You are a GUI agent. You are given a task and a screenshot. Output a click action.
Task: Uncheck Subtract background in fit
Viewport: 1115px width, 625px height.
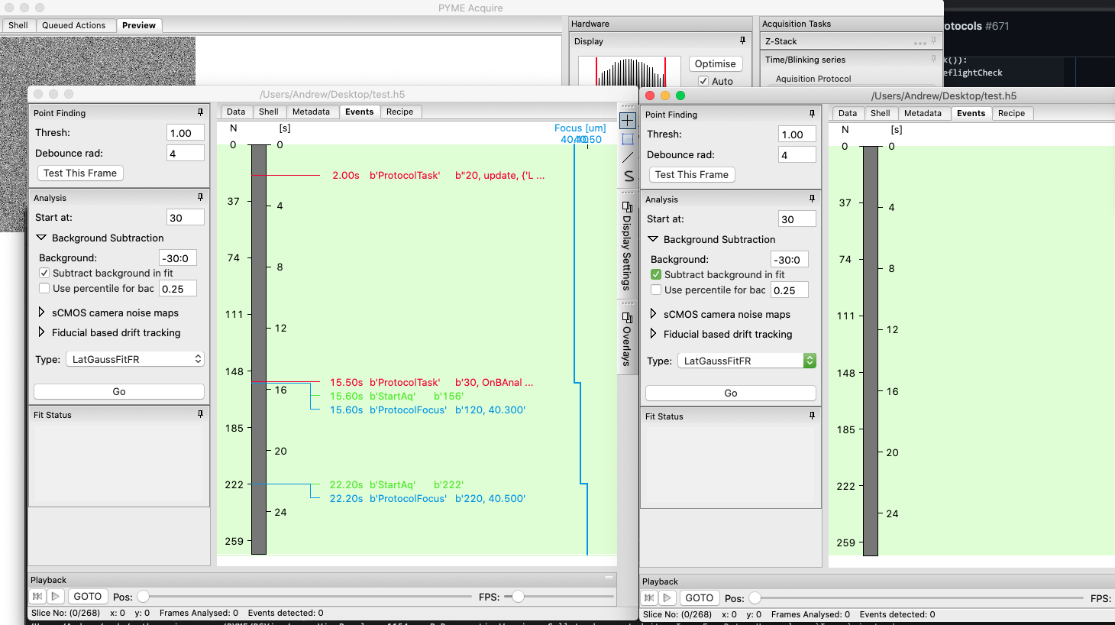click(x=44, y=273)
